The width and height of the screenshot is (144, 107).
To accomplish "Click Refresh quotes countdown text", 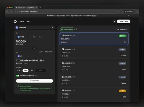I will click(123, 29).
